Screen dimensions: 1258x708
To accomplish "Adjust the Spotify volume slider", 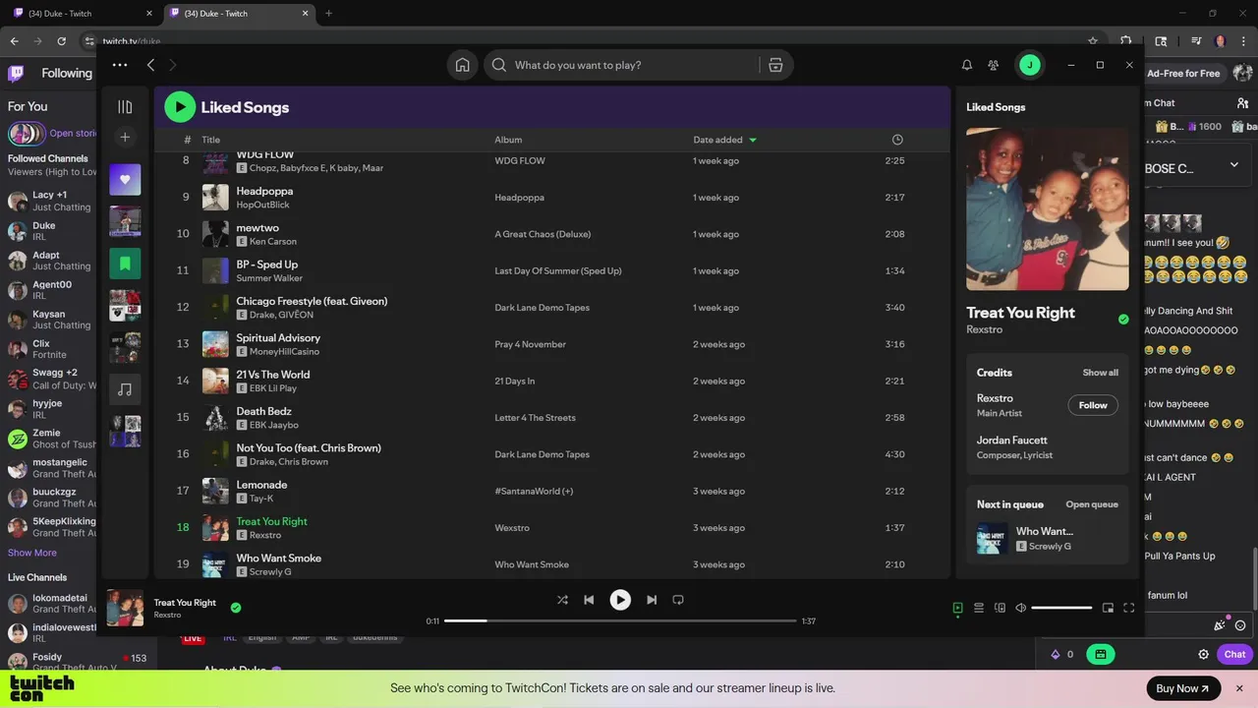I will point(1061,608).
